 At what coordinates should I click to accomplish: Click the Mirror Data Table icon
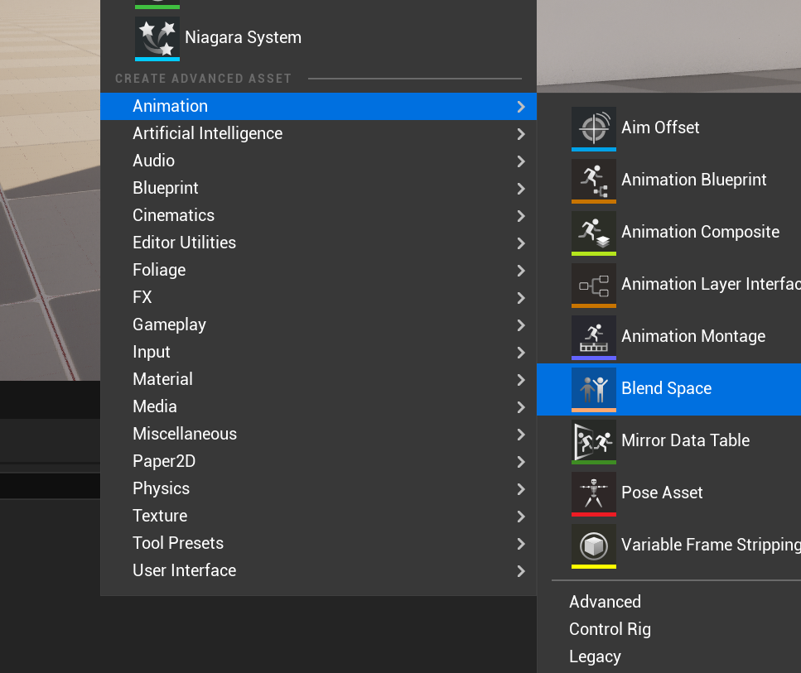pos(594,441)
